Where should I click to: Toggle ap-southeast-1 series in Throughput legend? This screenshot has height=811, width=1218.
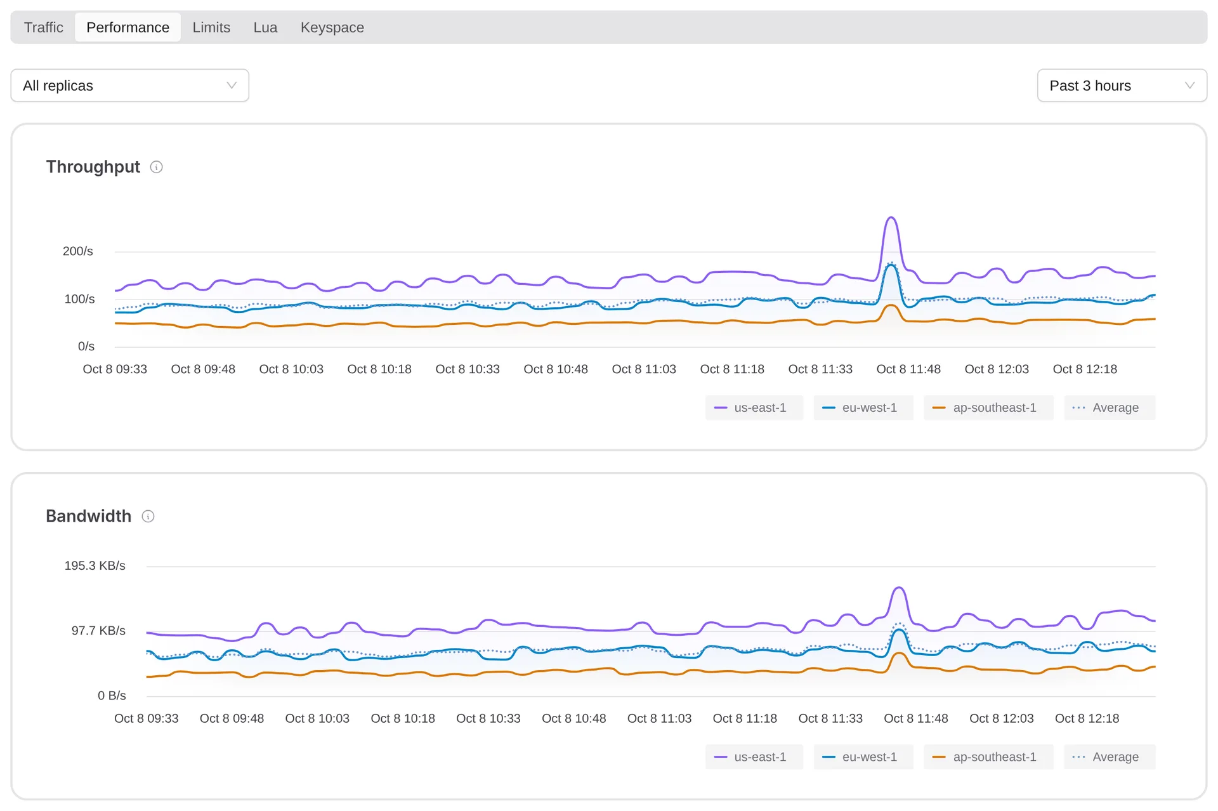[988, 407]
